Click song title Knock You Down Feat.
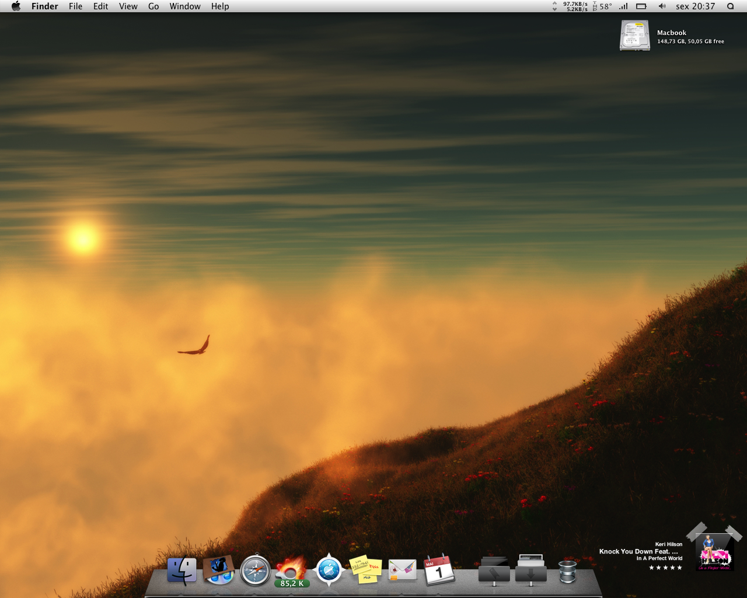 638,551
